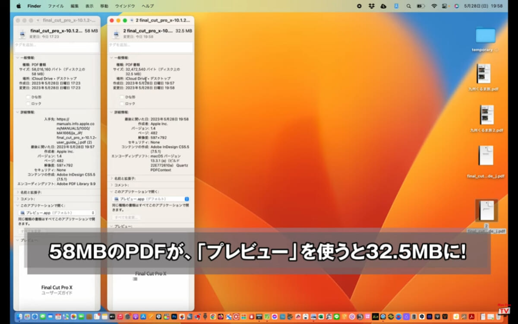Expand 名前と拡張子 in the 32.5 MB info window
Viewport: 518px width, 324px height.
(x=111, y=178)
